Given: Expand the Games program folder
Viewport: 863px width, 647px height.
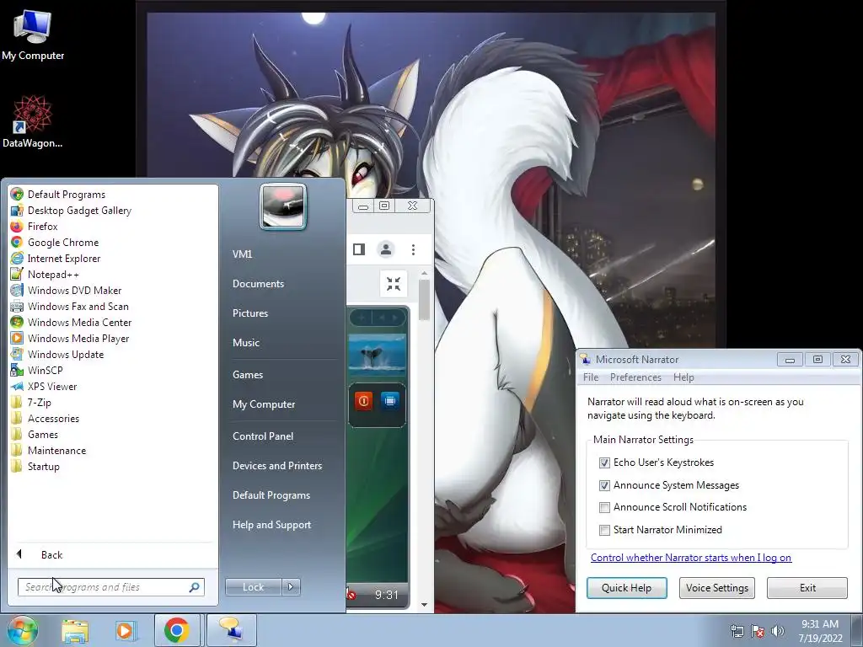Looking at the screenshot, I should click(34, 434).
